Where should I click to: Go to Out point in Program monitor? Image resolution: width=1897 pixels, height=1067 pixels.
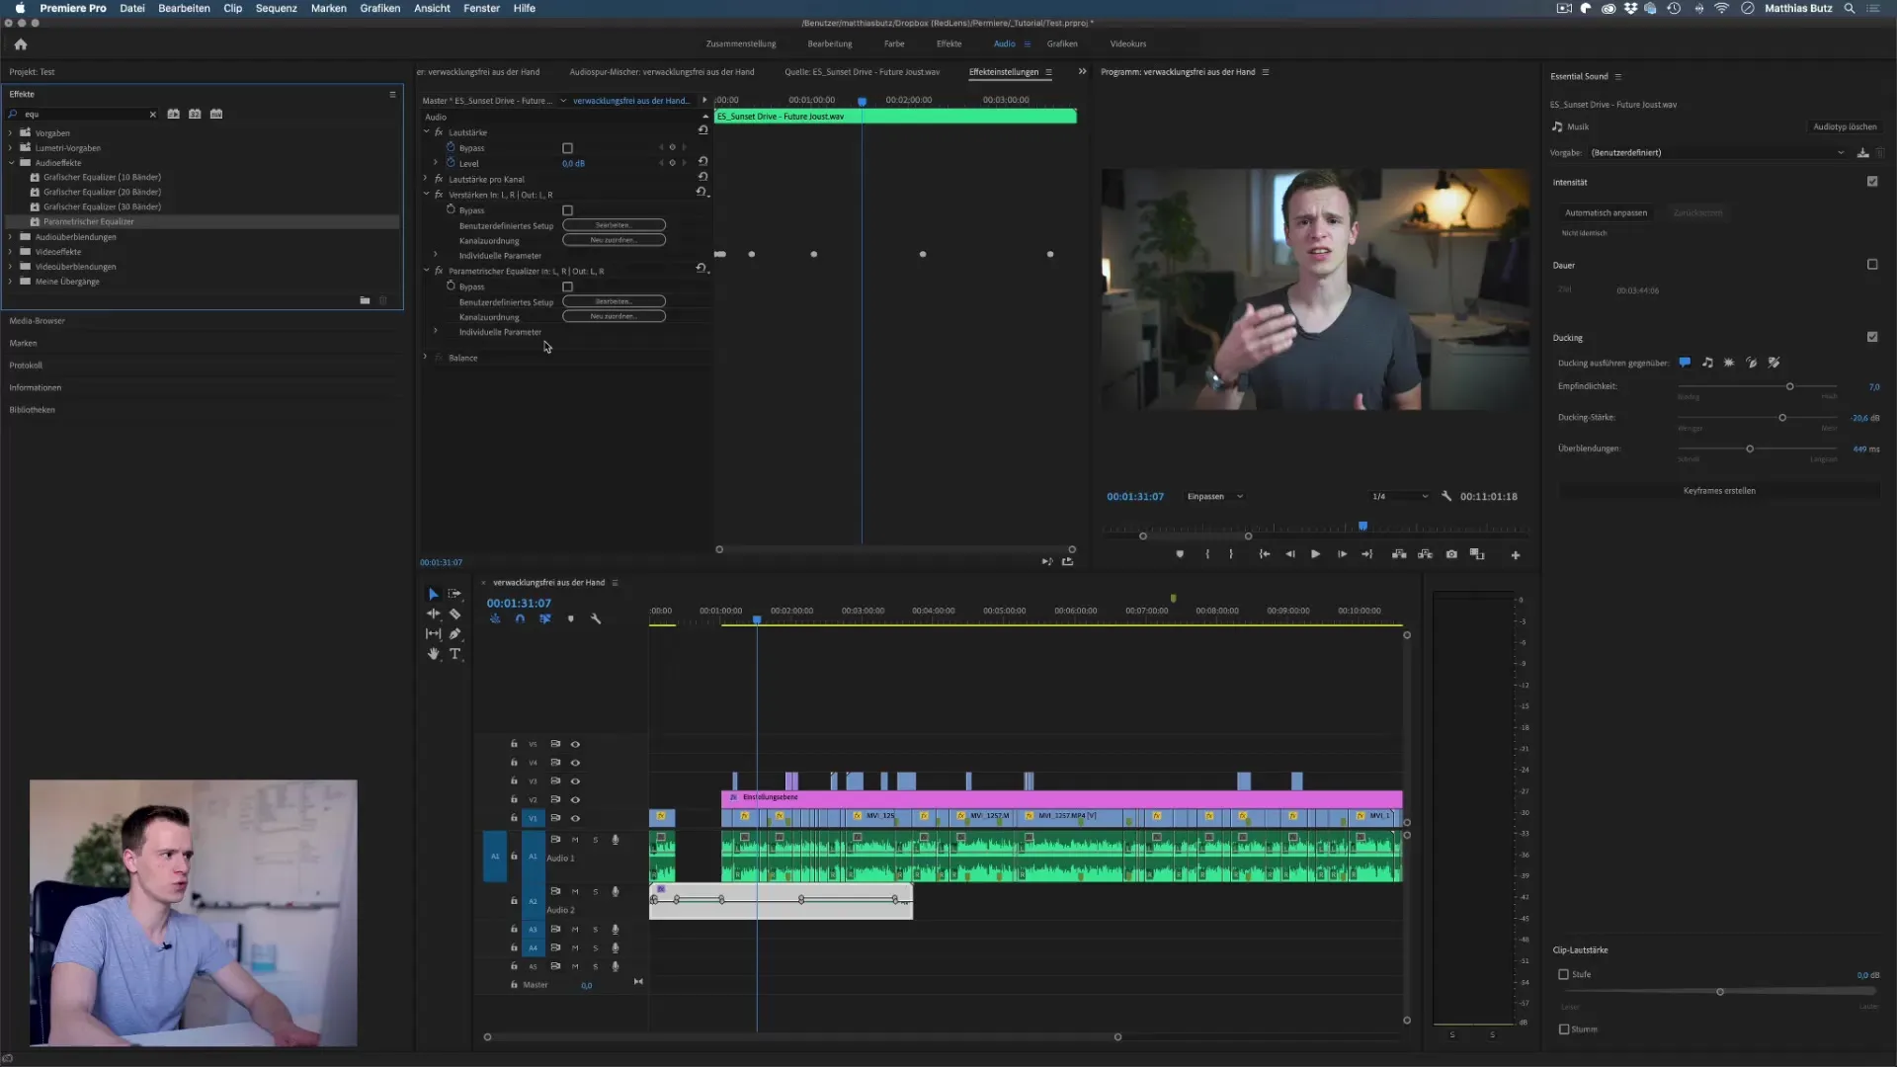pos(1367,554)
